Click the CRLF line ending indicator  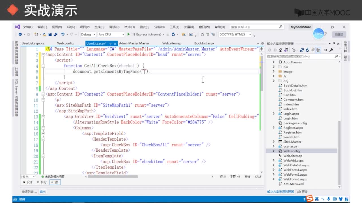[x=258, y=176]
